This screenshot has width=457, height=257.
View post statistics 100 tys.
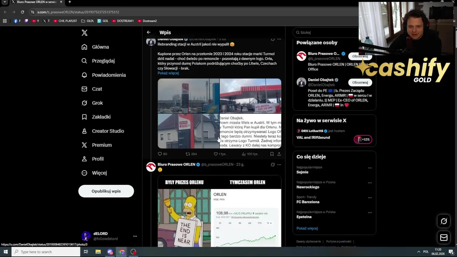coord(250,154)
